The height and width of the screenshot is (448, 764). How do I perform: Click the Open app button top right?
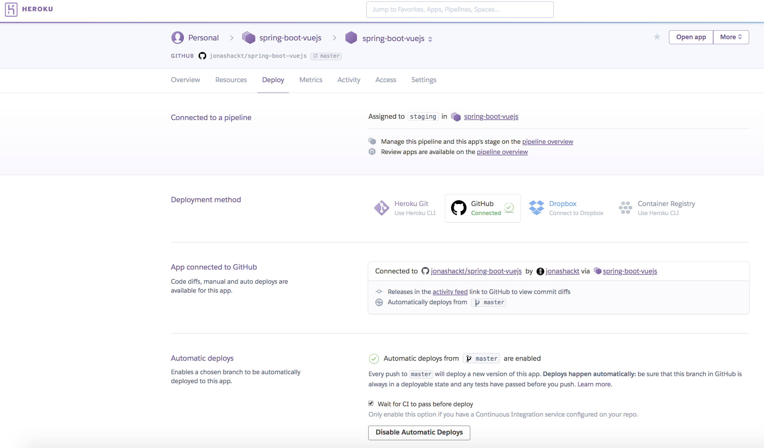click(691, 37)
